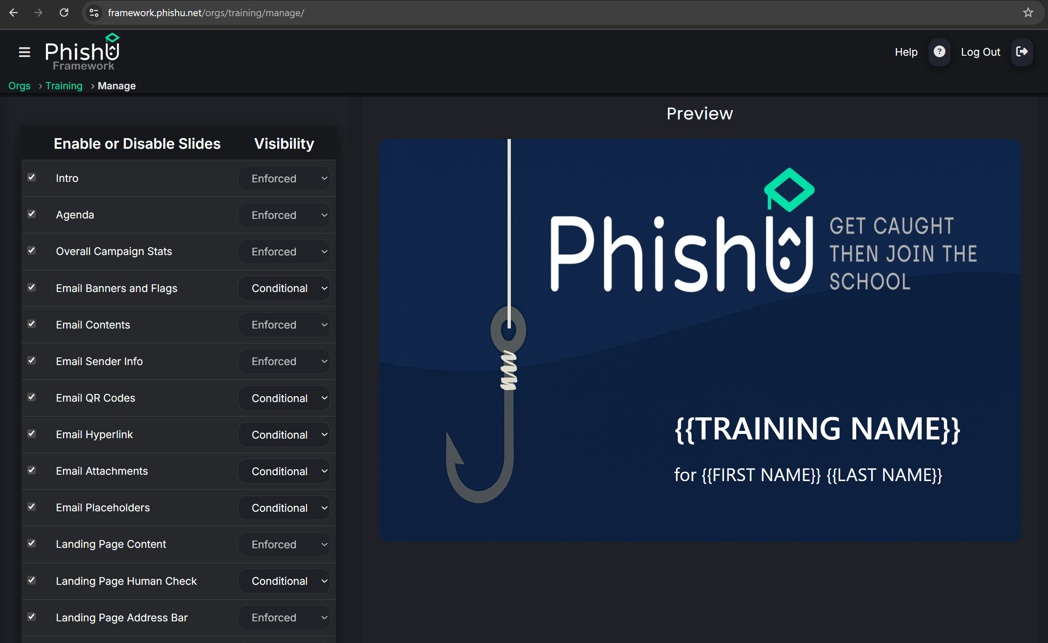Go to Training breadcrumb link
1048x643 pixels.
point(64,86)
